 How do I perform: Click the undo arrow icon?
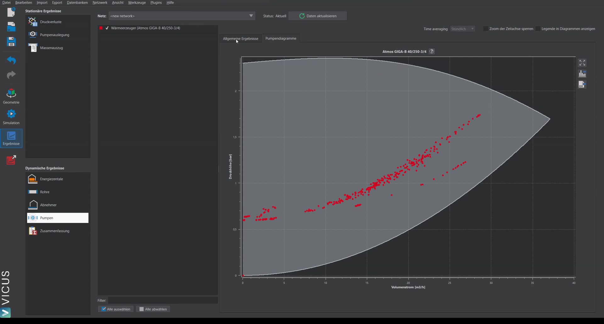(x=11, y=60)
